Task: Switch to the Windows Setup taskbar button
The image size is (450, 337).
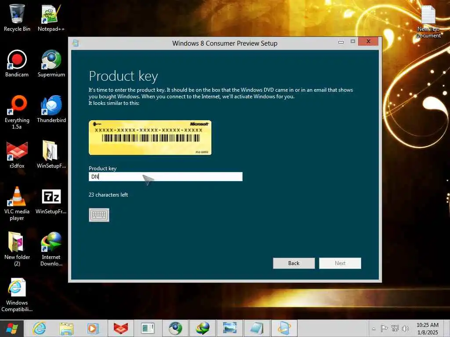Action: pos(284,328)
